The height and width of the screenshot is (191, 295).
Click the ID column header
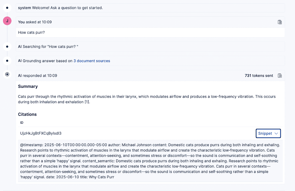[22, 123]
